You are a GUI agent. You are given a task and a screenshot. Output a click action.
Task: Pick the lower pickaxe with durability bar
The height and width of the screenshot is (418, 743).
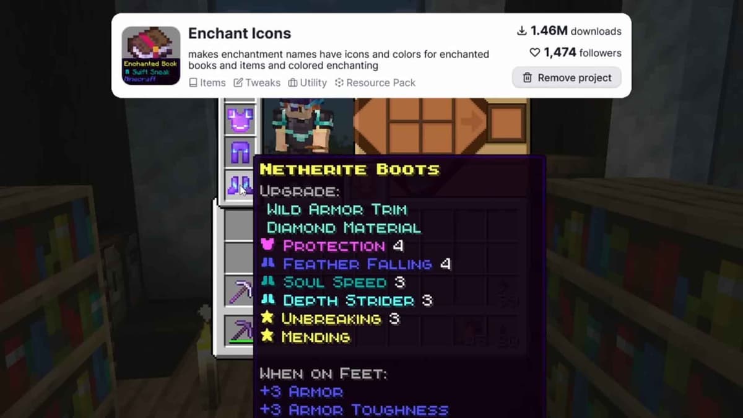(x=240, y=329)
